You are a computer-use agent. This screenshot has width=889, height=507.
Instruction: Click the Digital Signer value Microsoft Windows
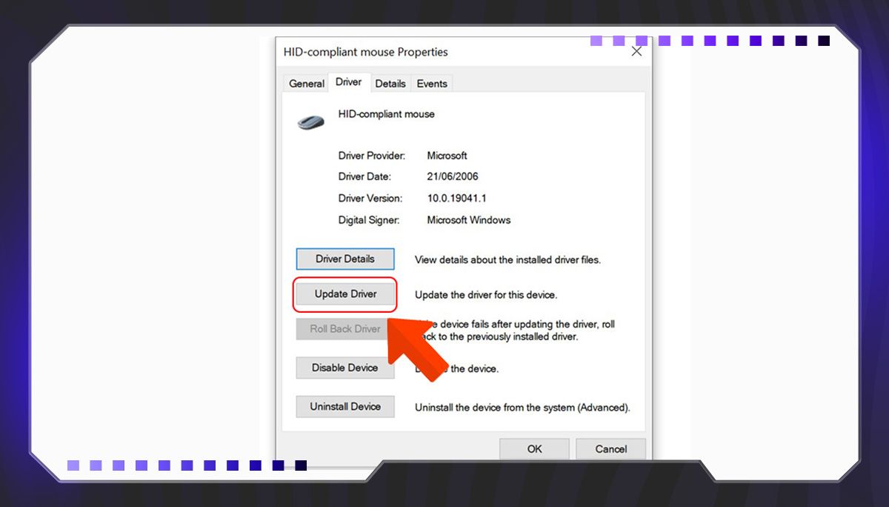pos(469,220)
